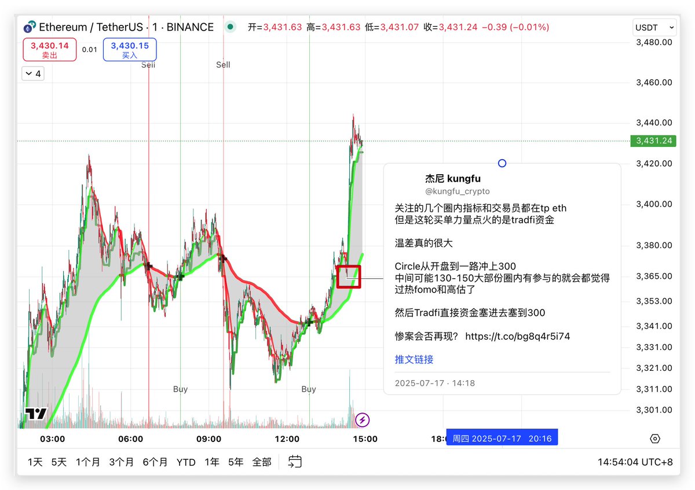695x490 pixels.
Task: Click the low value 低=3,431.07
Action: click(x=392, y=27)
